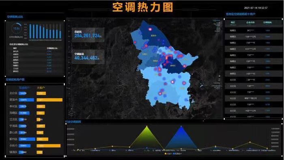Select the 慈溪市 orange 大客户 bar
Screen dimensions: 284x160
[x=49, y=100]
